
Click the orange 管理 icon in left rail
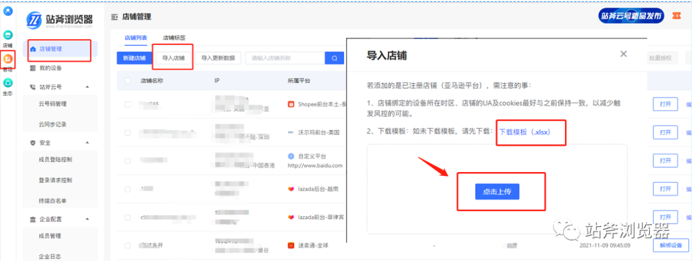tap(8, 59)
